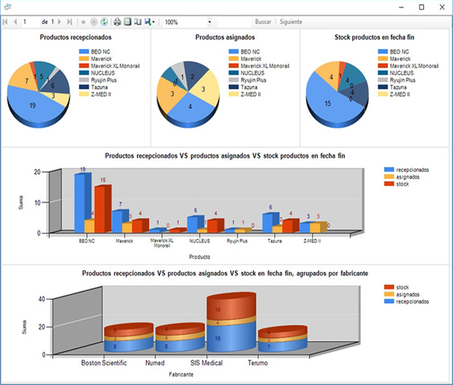Screen dimensions: 453x385
Task: Print the report using printer icon
Action: (118, 22)
